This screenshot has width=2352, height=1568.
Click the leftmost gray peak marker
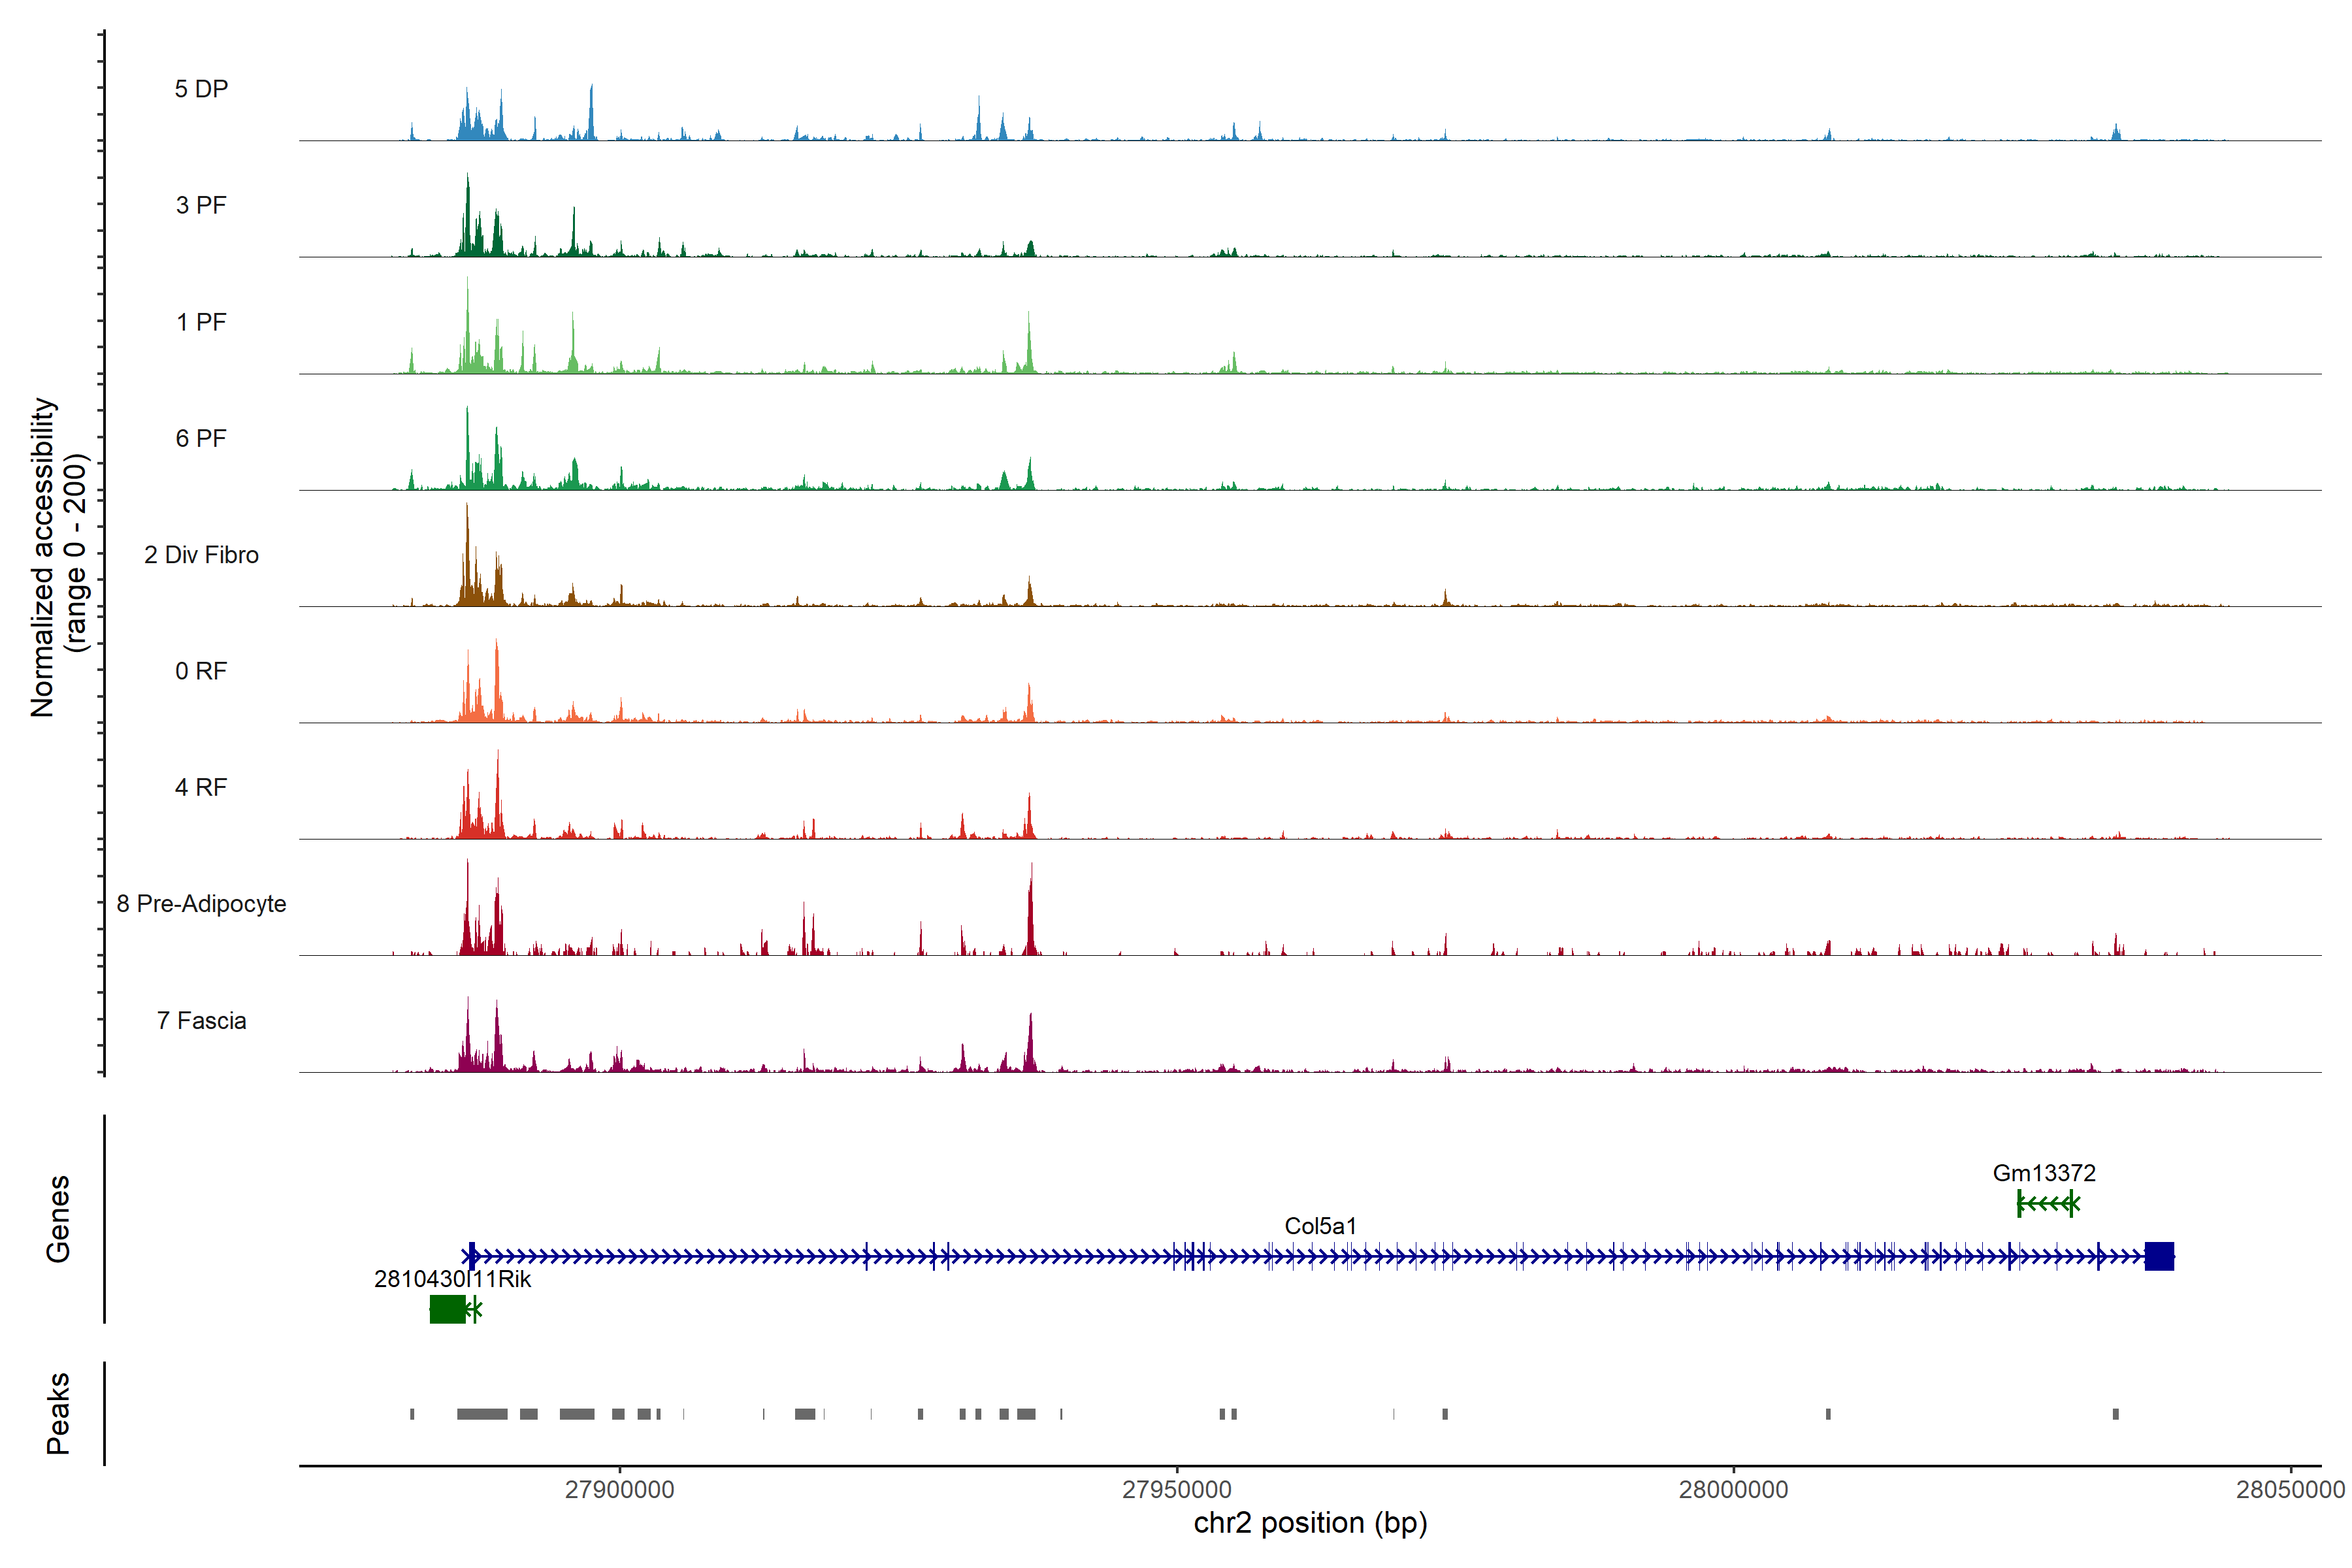click(x=412, y=1414)
